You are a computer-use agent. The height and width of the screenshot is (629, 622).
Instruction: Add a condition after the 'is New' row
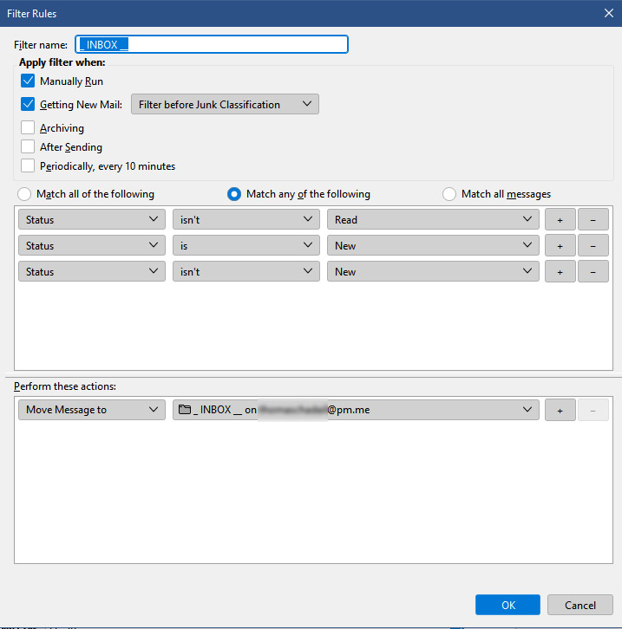[x=560, y=245]
